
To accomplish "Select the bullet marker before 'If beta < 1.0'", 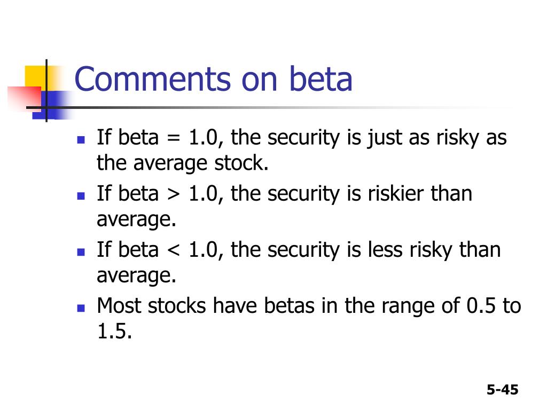I will (x=81, y=252).
